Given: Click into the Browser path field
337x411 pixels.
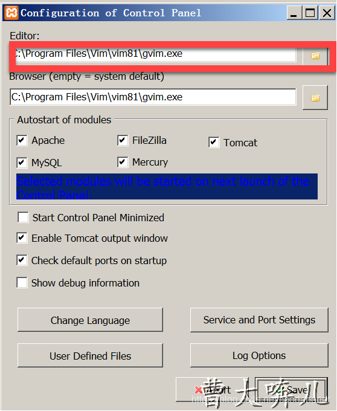Looking at the screenshot, I should (x=153, y=97).
